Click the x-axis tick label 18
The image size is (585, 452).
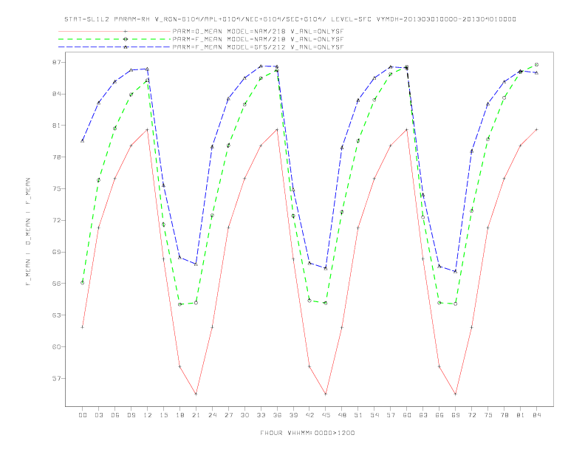179,415
